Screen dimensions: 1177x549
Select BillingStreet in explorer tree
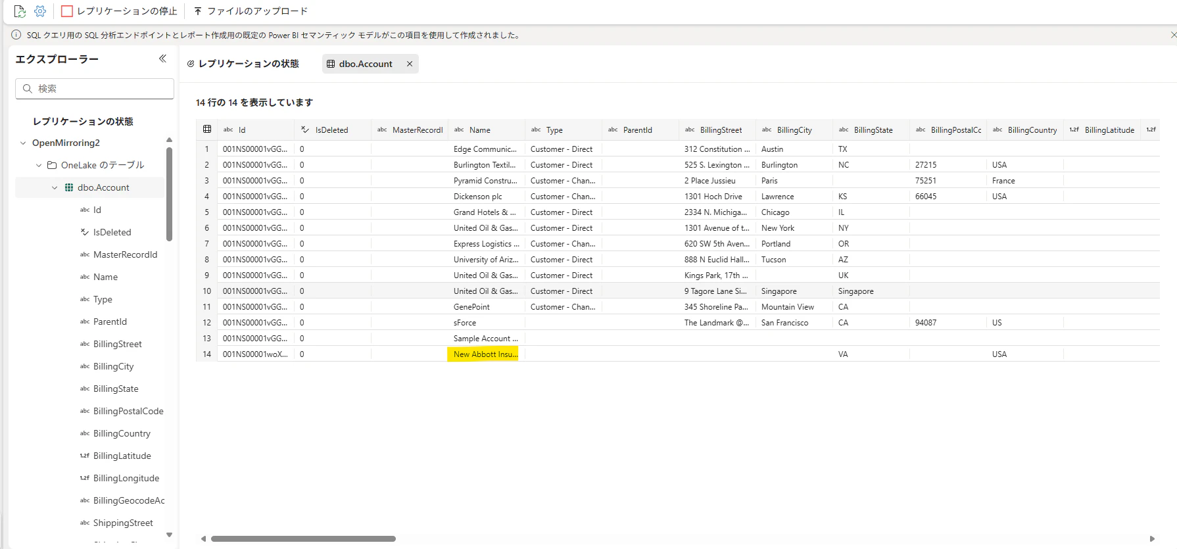(117, 344)
